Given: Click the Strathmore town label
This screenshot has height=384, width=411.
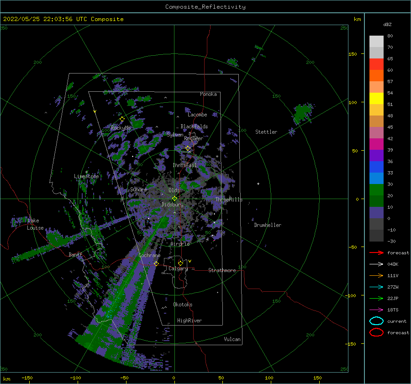Looking at the screenshot, I should tap(222, 270).
